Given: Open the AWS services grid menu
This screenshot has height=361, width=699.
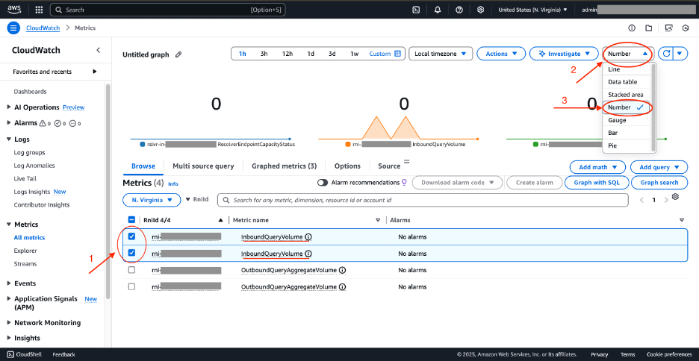Looking at the screenshot, I should point(39,10).
